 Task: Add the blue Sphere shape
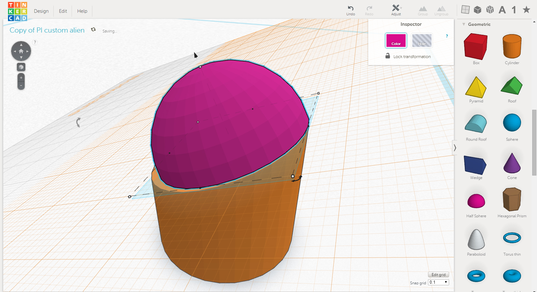point(512,123)
